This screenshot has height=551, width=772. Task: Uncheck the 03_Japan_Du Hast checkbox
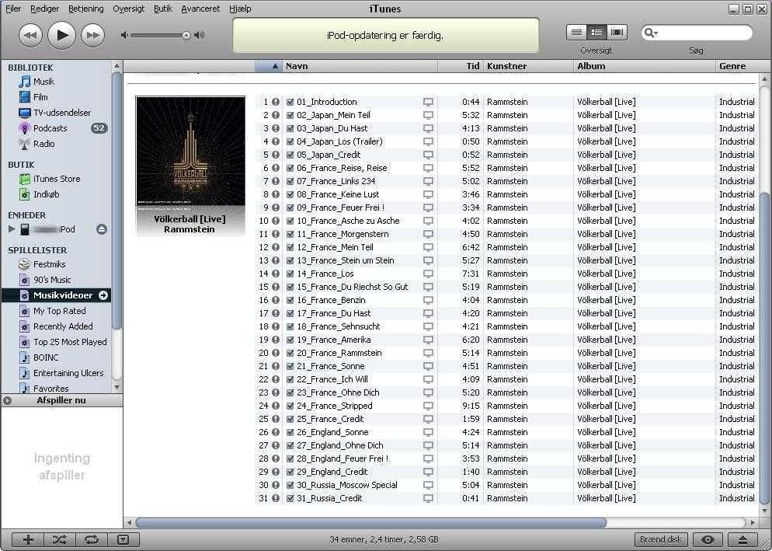290,129
